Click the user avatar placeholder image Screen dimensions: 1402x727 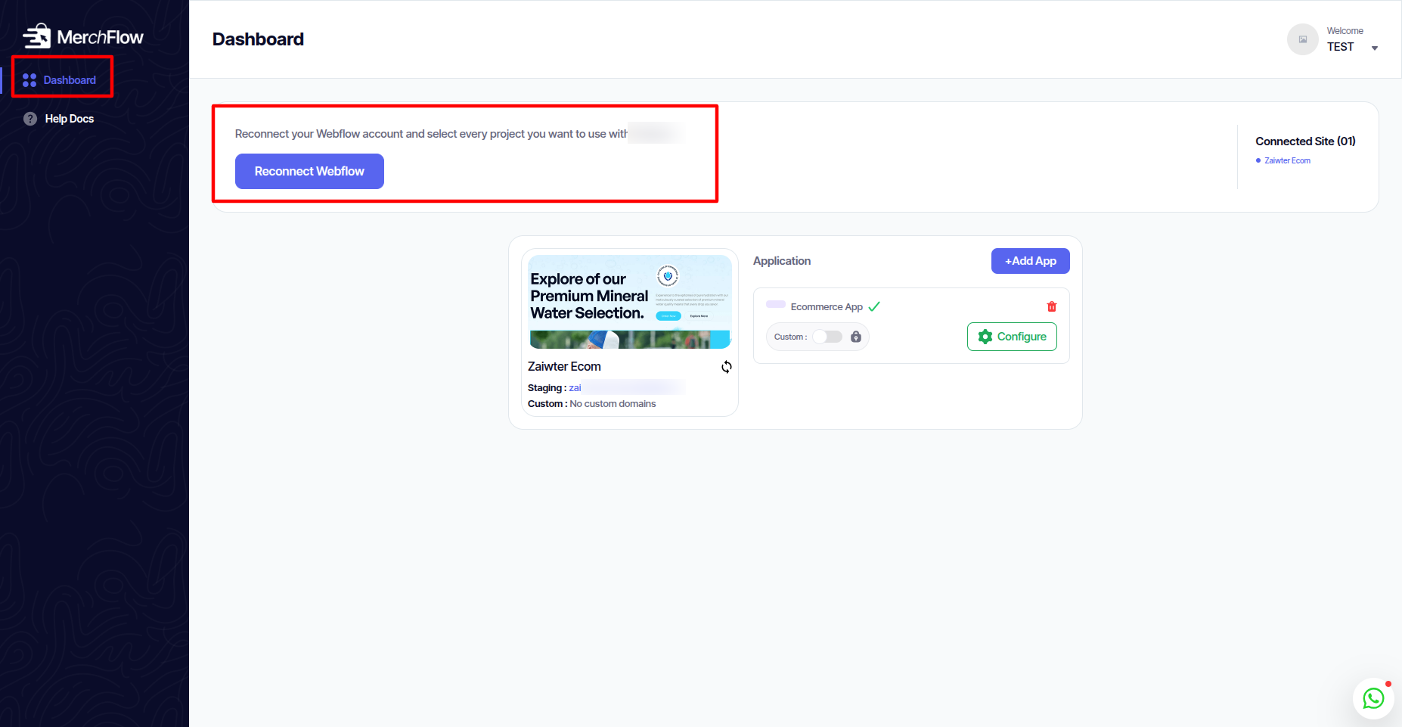pyautogui.click(x=1302, y=39)
